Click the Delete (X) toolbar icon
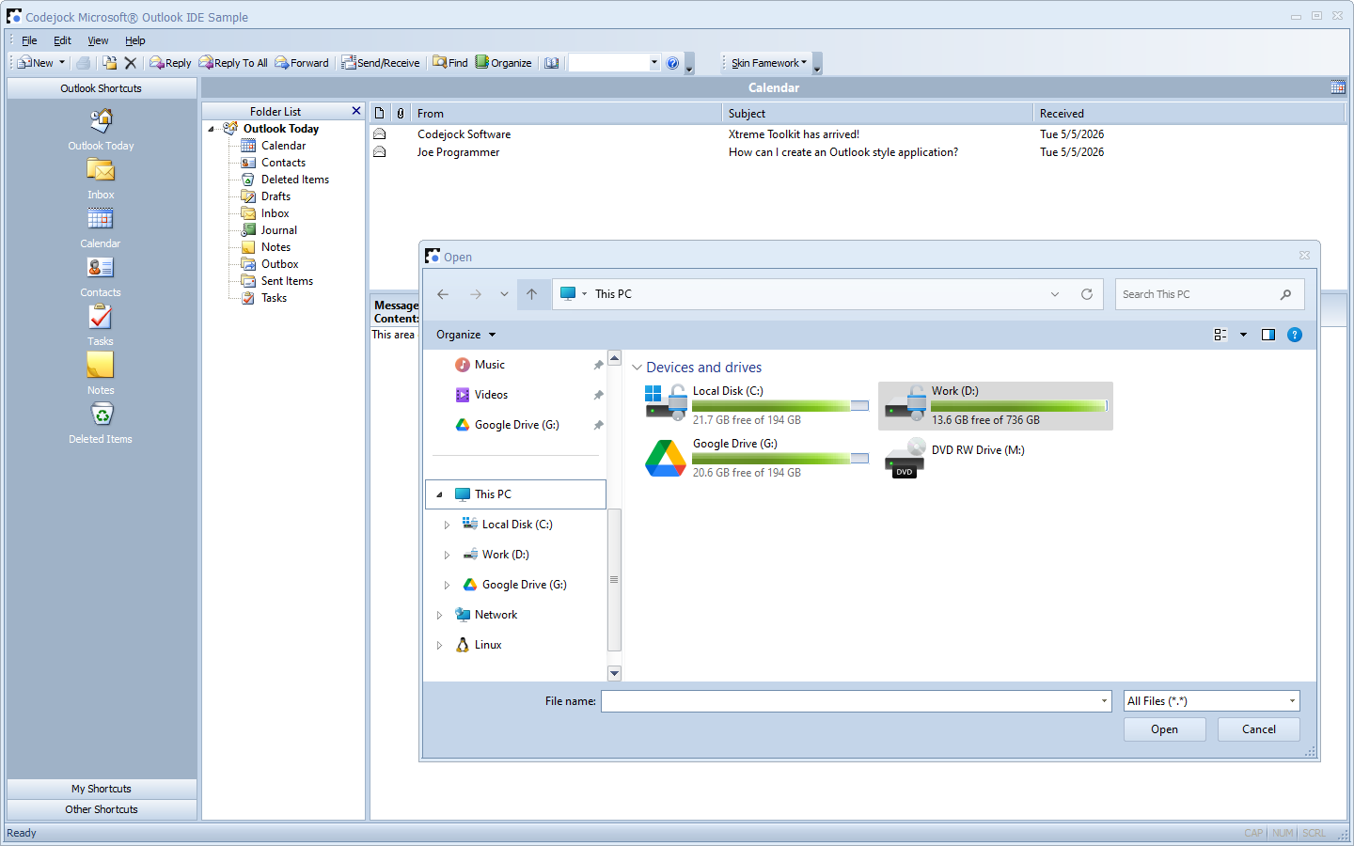The image size is (1354, 846). tap(131, 63)
